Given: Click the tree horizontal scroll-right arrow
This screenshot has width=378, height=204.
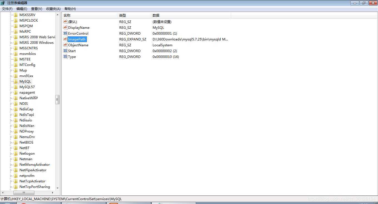Looking at the screenshot, I should tap(53, 192).
